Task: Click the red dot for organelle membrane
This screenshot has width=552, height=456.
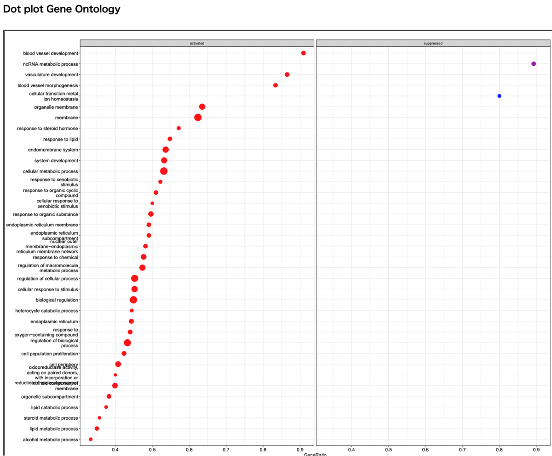Action: tap(202, 107)
